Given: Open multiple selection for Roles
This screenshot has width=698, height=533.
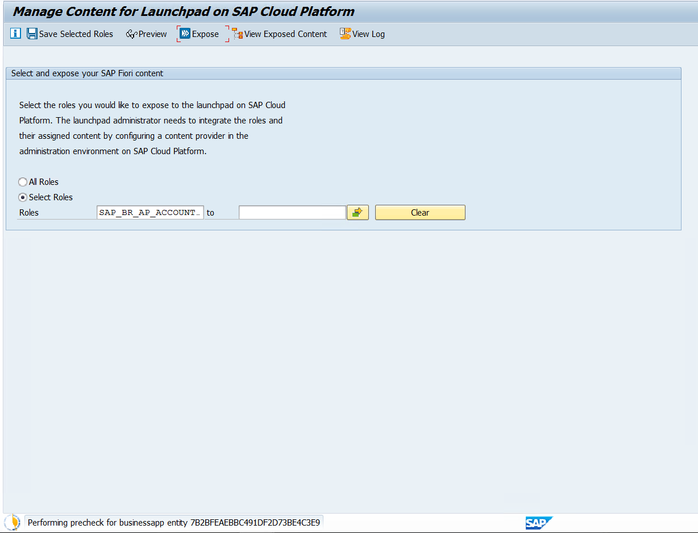Looking at the screenshot, I should [358, 212].
